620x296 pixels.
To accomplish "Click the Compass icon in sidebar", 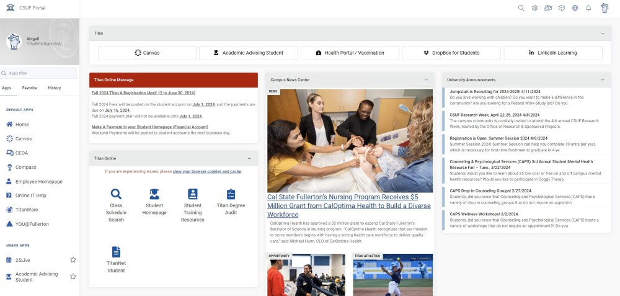I will tap(9, 167).
